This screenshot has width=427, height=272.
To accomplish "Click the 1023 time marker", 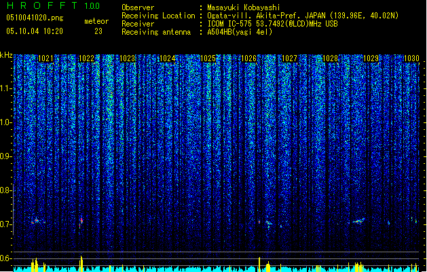I will pos(127,58).
